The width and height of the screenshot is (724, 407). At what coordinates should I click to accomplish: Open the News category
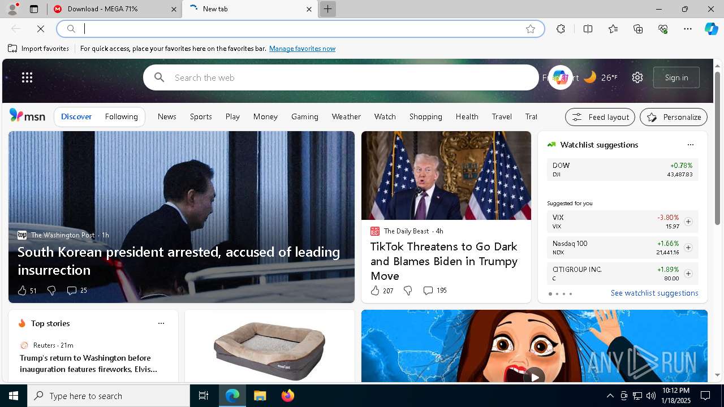click(x=167, y=116)
